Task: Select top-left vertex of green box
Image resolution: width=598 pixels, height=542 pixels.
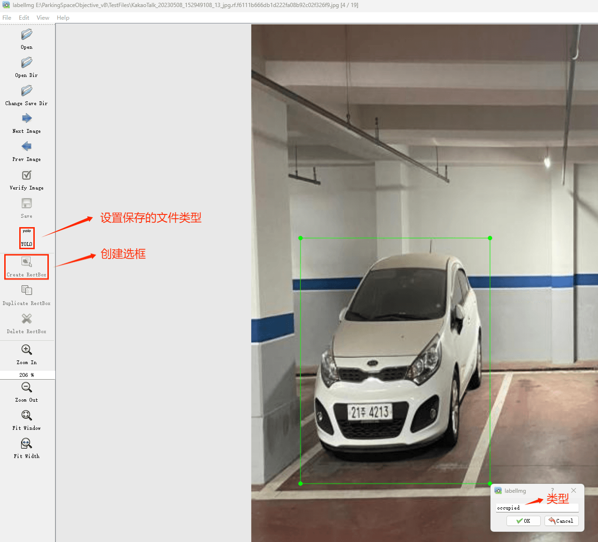Action: point(300,238)
